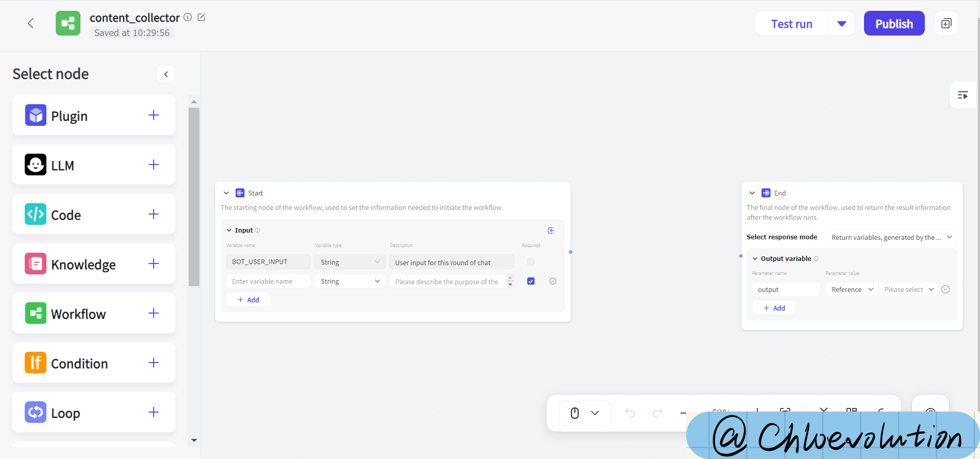Click the Loop node icon
980x459 pixels.
tap(36, 413)
